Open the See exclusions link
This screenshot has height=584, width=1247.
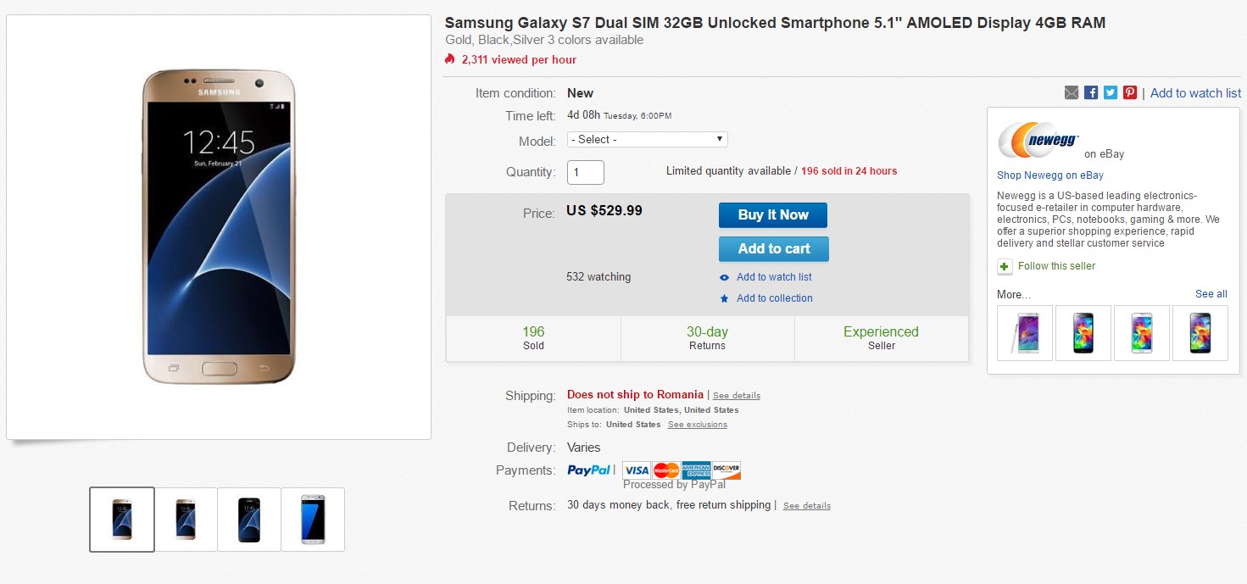click(x=697, y=425)
